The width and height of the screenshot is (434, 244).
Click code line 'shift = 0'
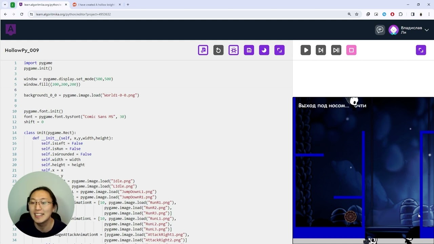pyautogui.click(x=34, y=122)
